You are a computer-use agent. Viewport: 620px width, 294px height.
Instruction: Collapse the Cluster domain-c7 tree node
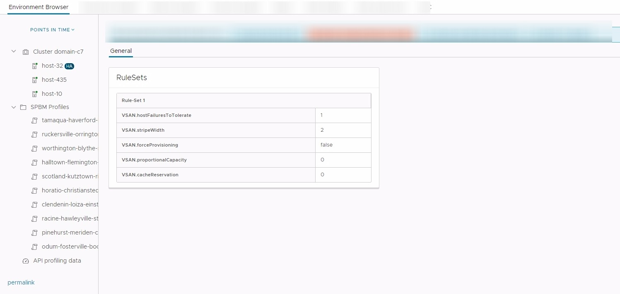[x=14, y=52]
